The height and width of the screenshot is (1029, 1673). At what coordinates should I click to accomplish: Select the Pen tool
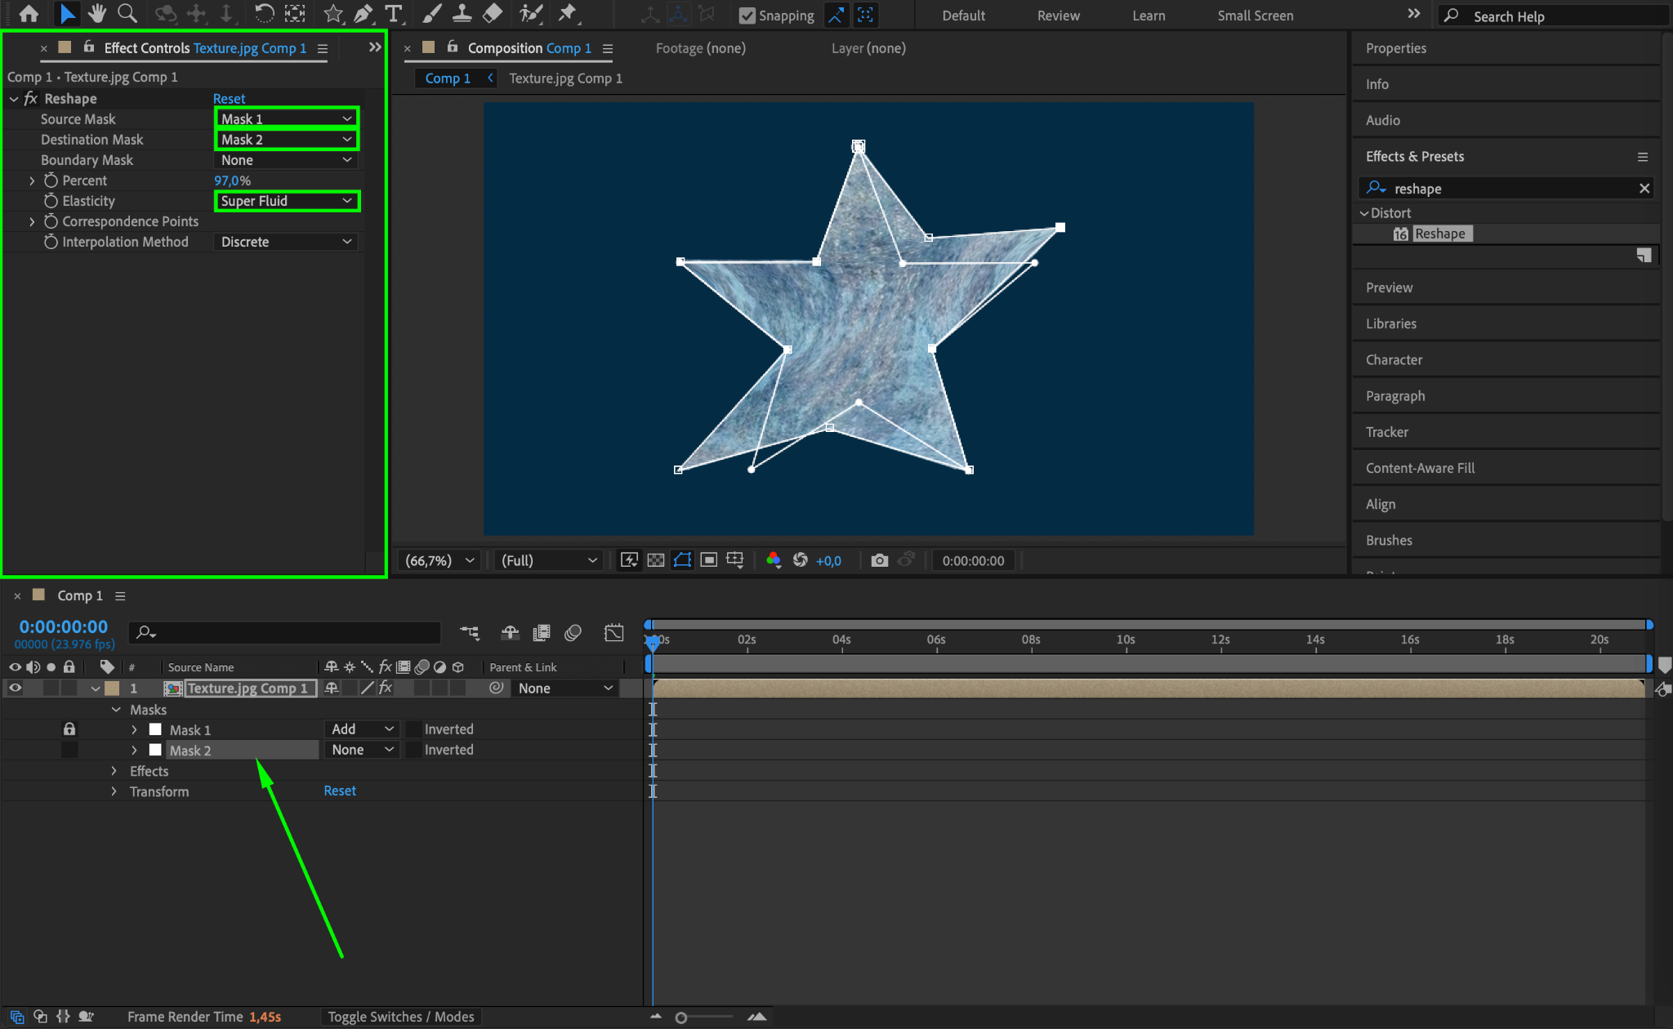364,13
